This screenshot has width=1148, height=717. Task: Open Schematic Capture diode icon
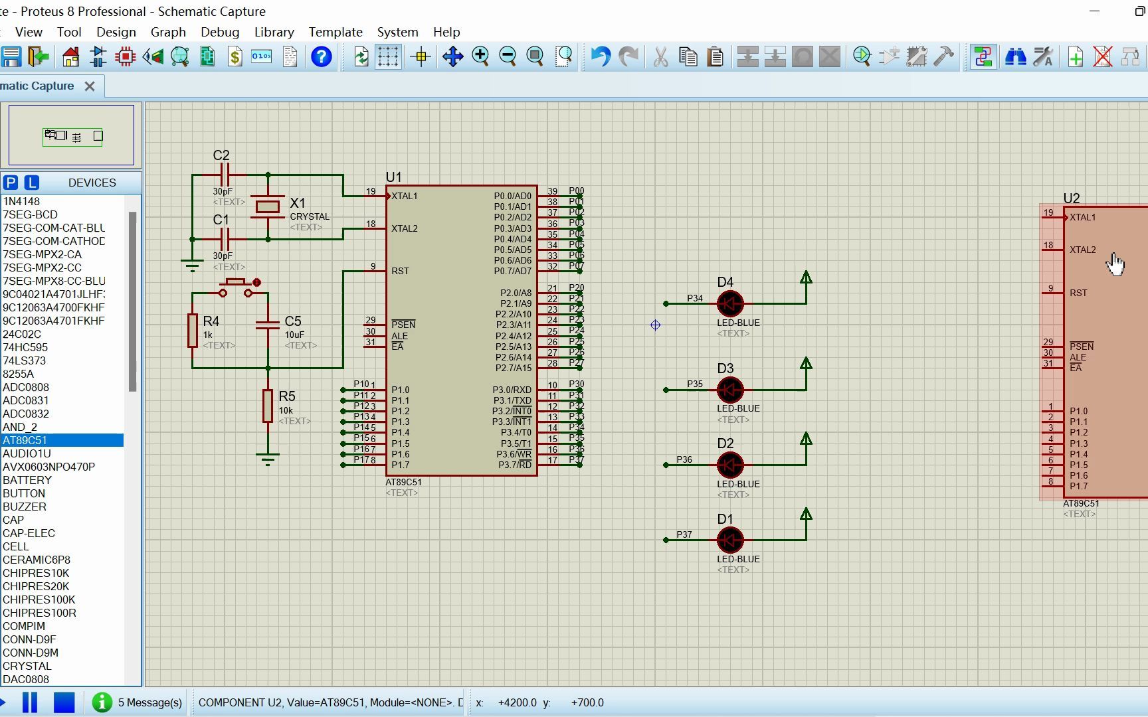pyautogui.click(x=98, y=56)
